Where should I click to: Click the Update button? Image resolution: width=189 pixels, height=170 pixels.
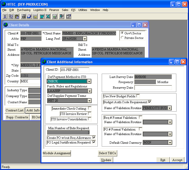pyautogui.click(x=106, y=160)
